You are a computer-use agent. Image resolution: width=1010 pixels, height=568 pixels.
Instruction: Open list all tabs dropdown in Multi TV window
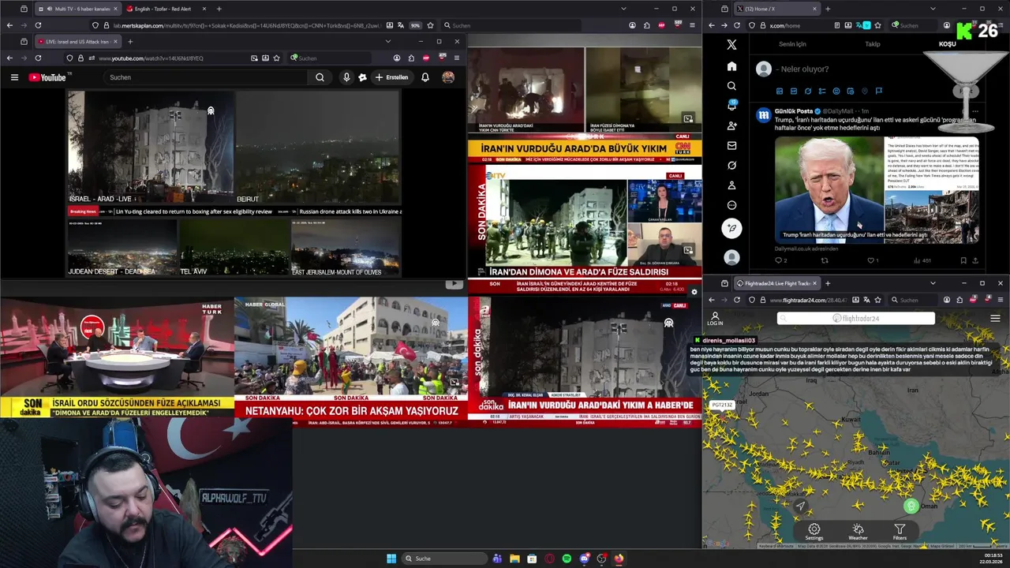point(623,9)
